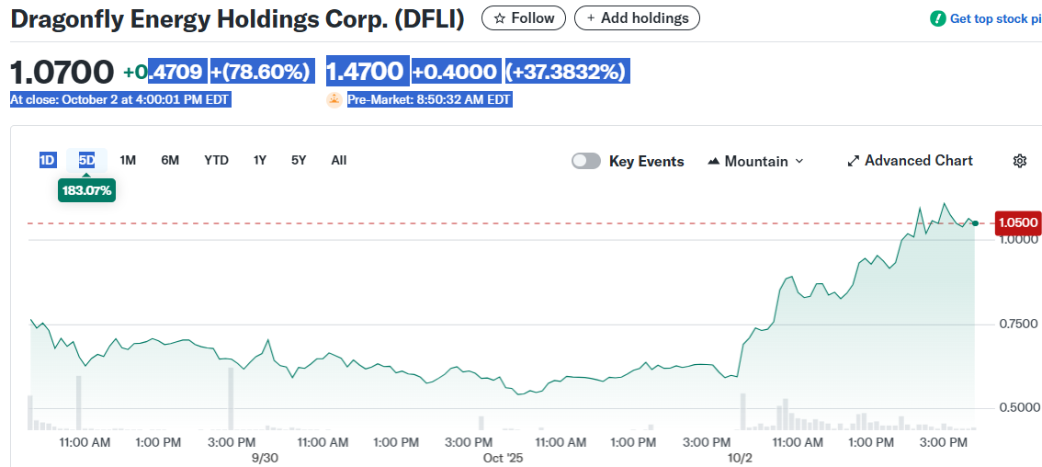Toggle the Key Events switch

pos(585,161)
